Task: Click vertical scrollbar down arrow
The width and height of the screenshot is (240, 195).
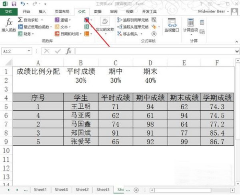Action: pyautogui.click(x=237, y=184)
